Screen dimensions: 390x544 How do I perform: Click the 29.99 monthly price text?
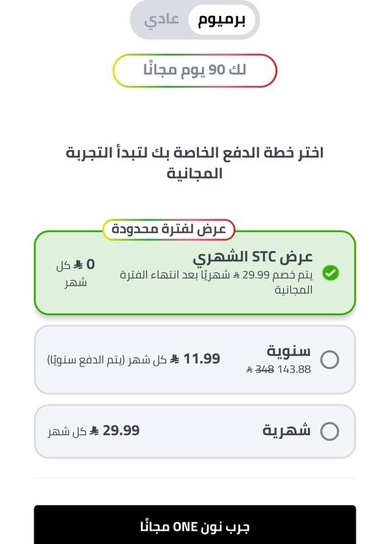tap(121, 430)
